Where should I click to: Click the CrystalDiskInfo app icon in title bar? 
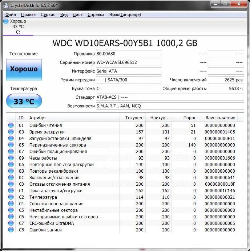6,5
